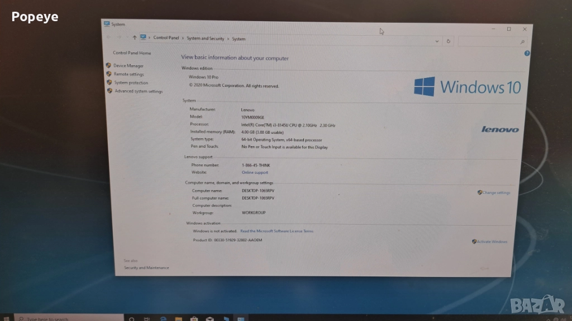Image resolution: width=572 pixels, height=321 pixels.
Task: Select System and Security in the breadcrumb
Action: (x=205, y=38)
